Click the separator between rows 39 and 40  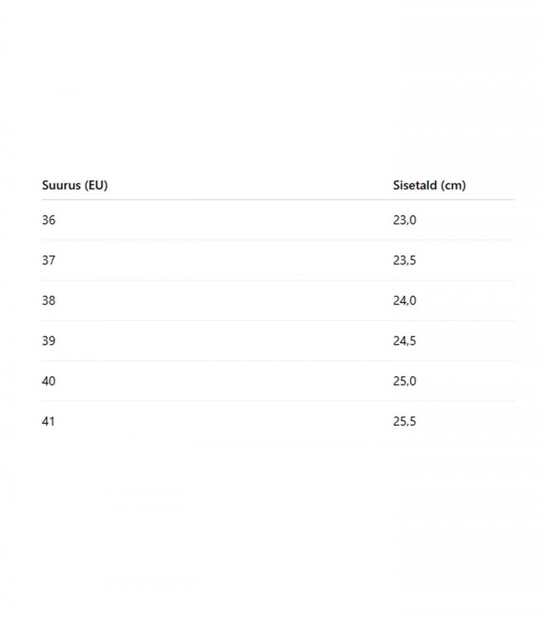(278, 360)
